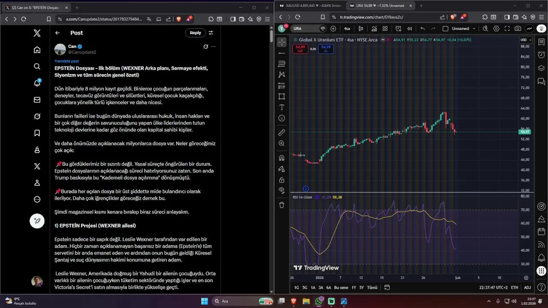
Task: Open X Home from the sidebar
Action: pyautogui.click(x=37, y=50)
